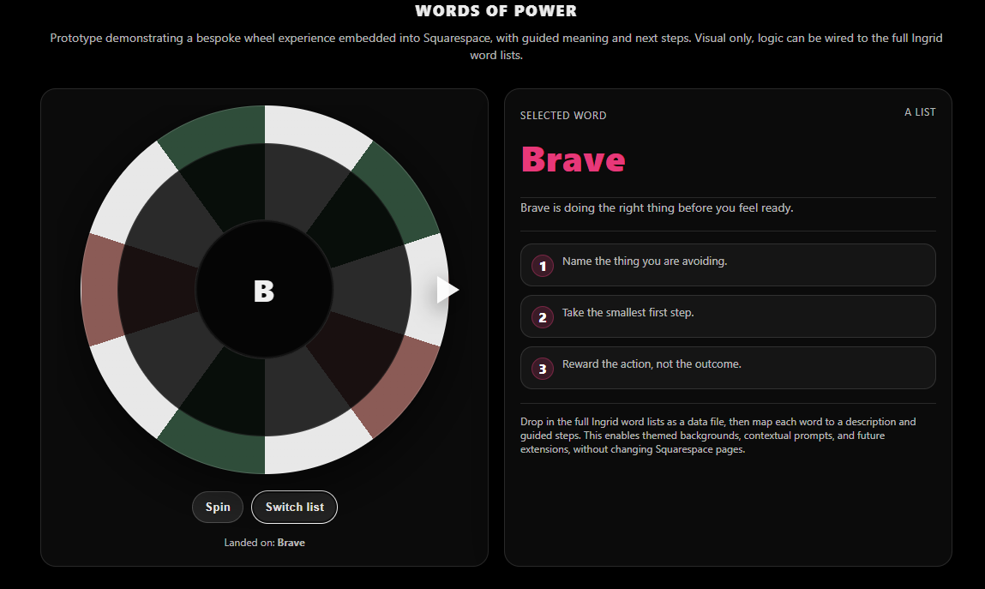
Task: Click the Brave word heading link
Action: [x=573, y=160]
